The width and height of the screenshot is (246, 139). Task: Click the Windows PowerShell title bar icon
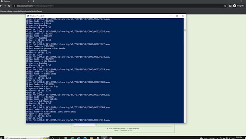[28, 16]
